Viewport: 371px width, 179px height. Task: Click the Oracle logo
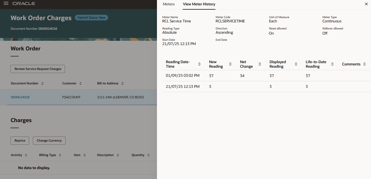point(24,4)
